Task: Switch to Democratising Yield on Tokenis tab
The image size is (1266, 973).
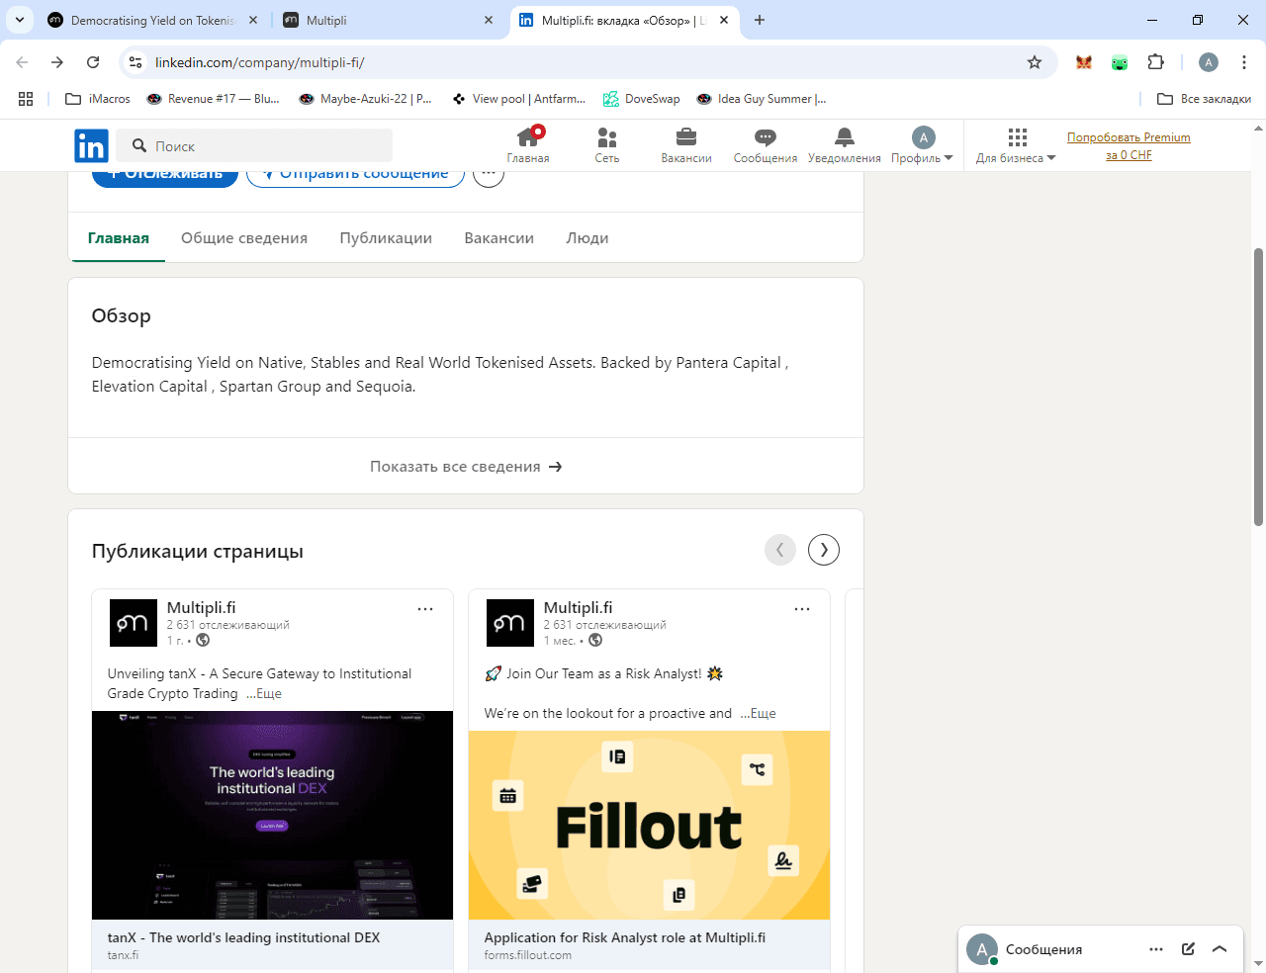Action: (153, 20)
